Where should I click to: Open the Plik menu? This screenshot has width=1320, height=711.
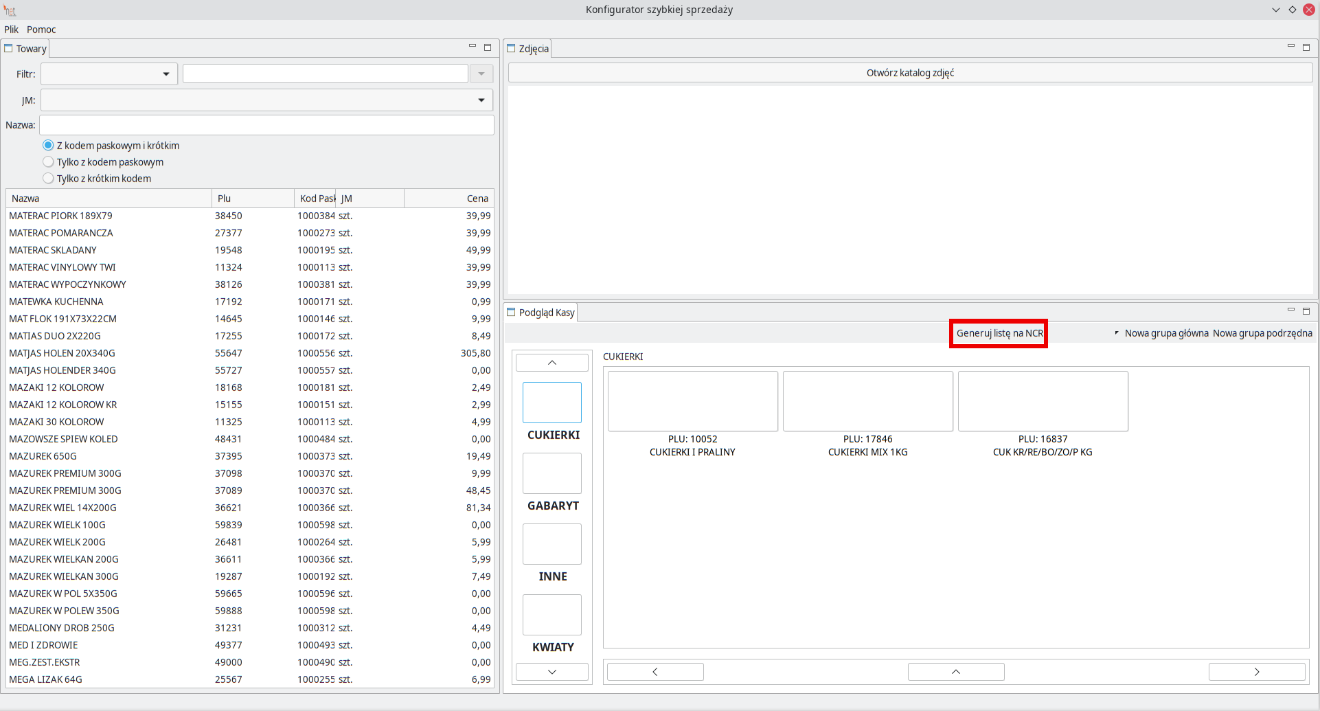click(x=12, y=30)
